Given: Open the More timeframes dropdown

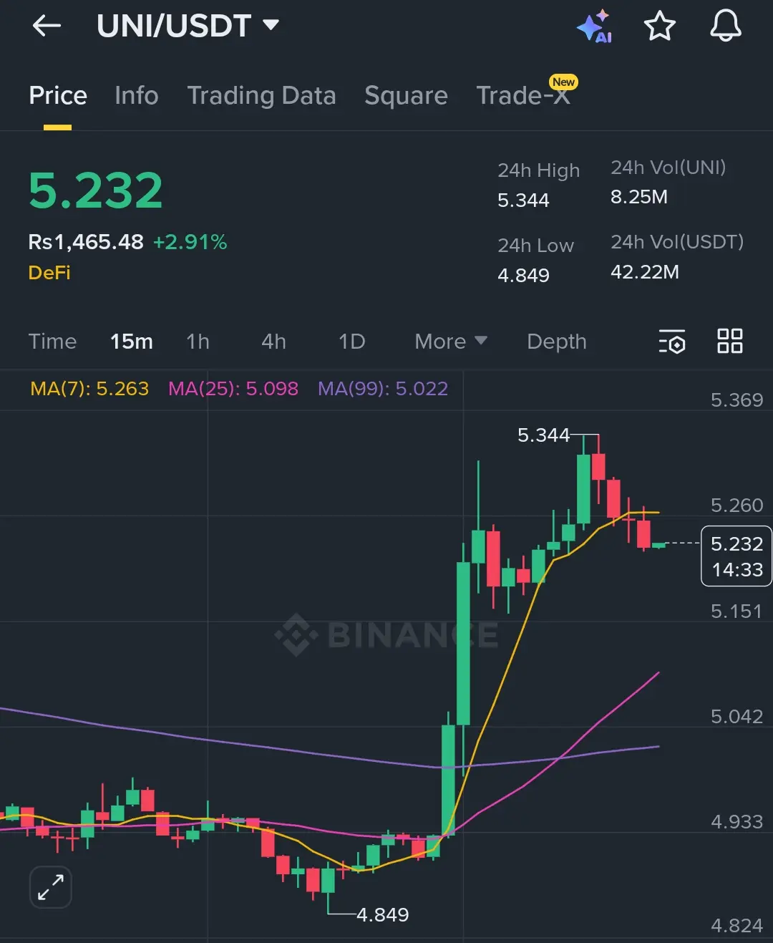Looking at the screenshot, I should [451, 342].
